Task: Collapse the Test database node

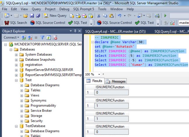Action: pos(16,80)
